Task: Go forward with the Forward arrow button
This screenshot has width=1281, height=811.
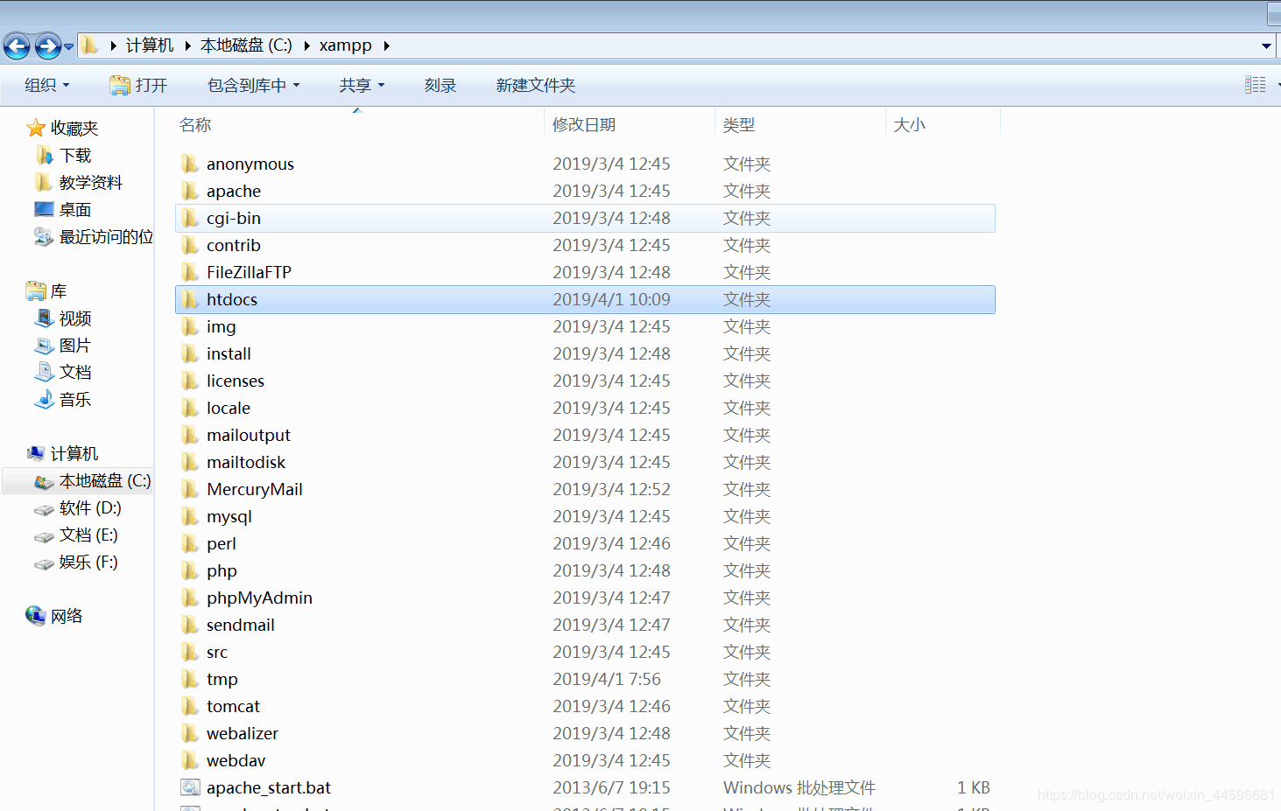Action: click(x=47, y=45)
